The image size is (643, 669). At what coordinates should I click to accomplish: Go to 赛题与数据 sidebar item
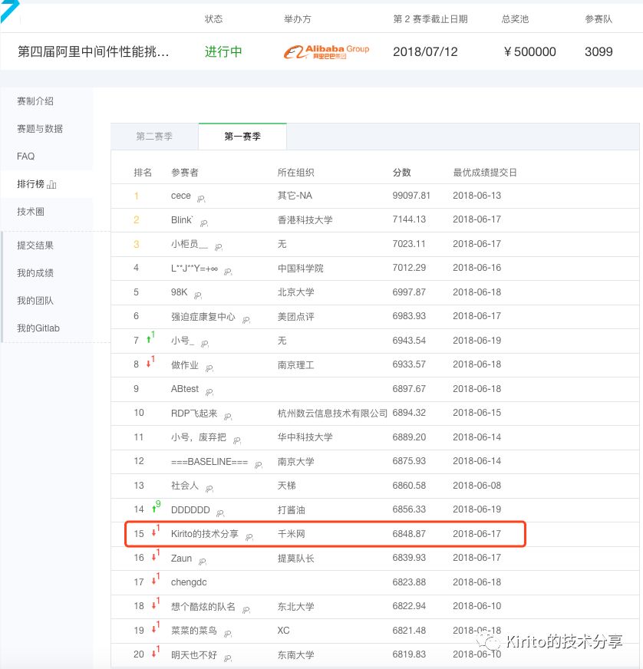(x=40, y=129)
